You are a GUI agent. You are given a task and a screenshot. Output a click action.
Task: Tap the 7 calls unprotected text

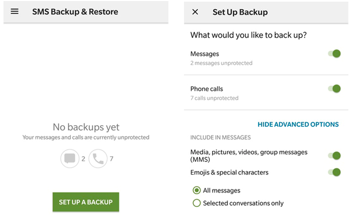214,98
